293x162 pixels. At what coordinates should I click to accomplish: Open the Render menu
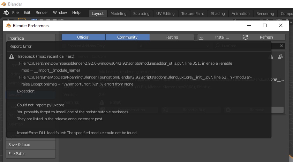point(42,13)
